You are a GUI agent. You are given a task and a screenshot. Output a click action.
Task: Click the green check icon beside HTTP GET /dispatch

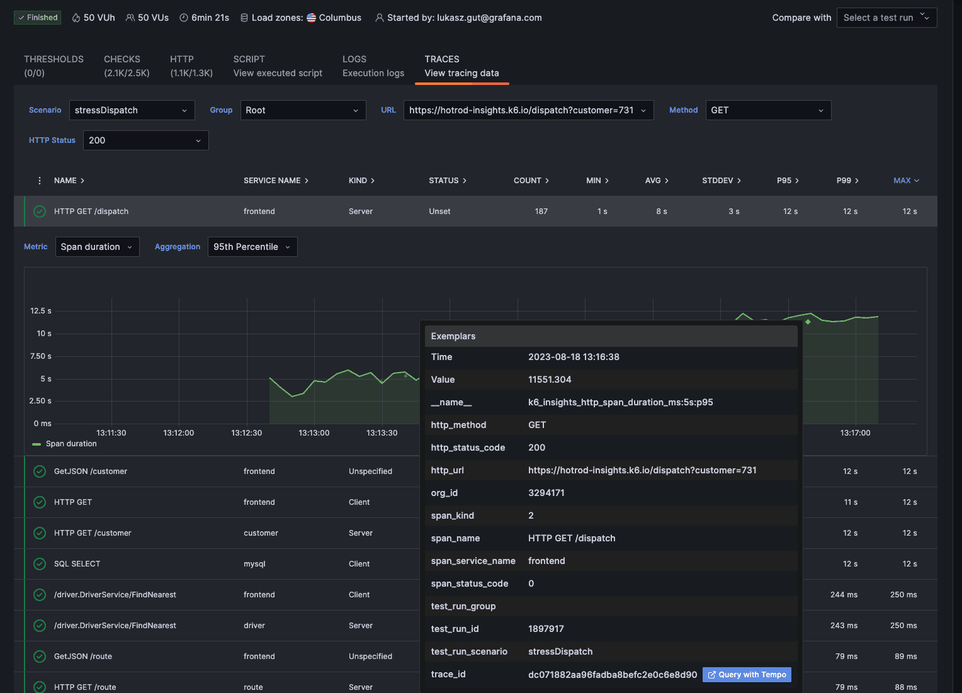click(39, 211)
